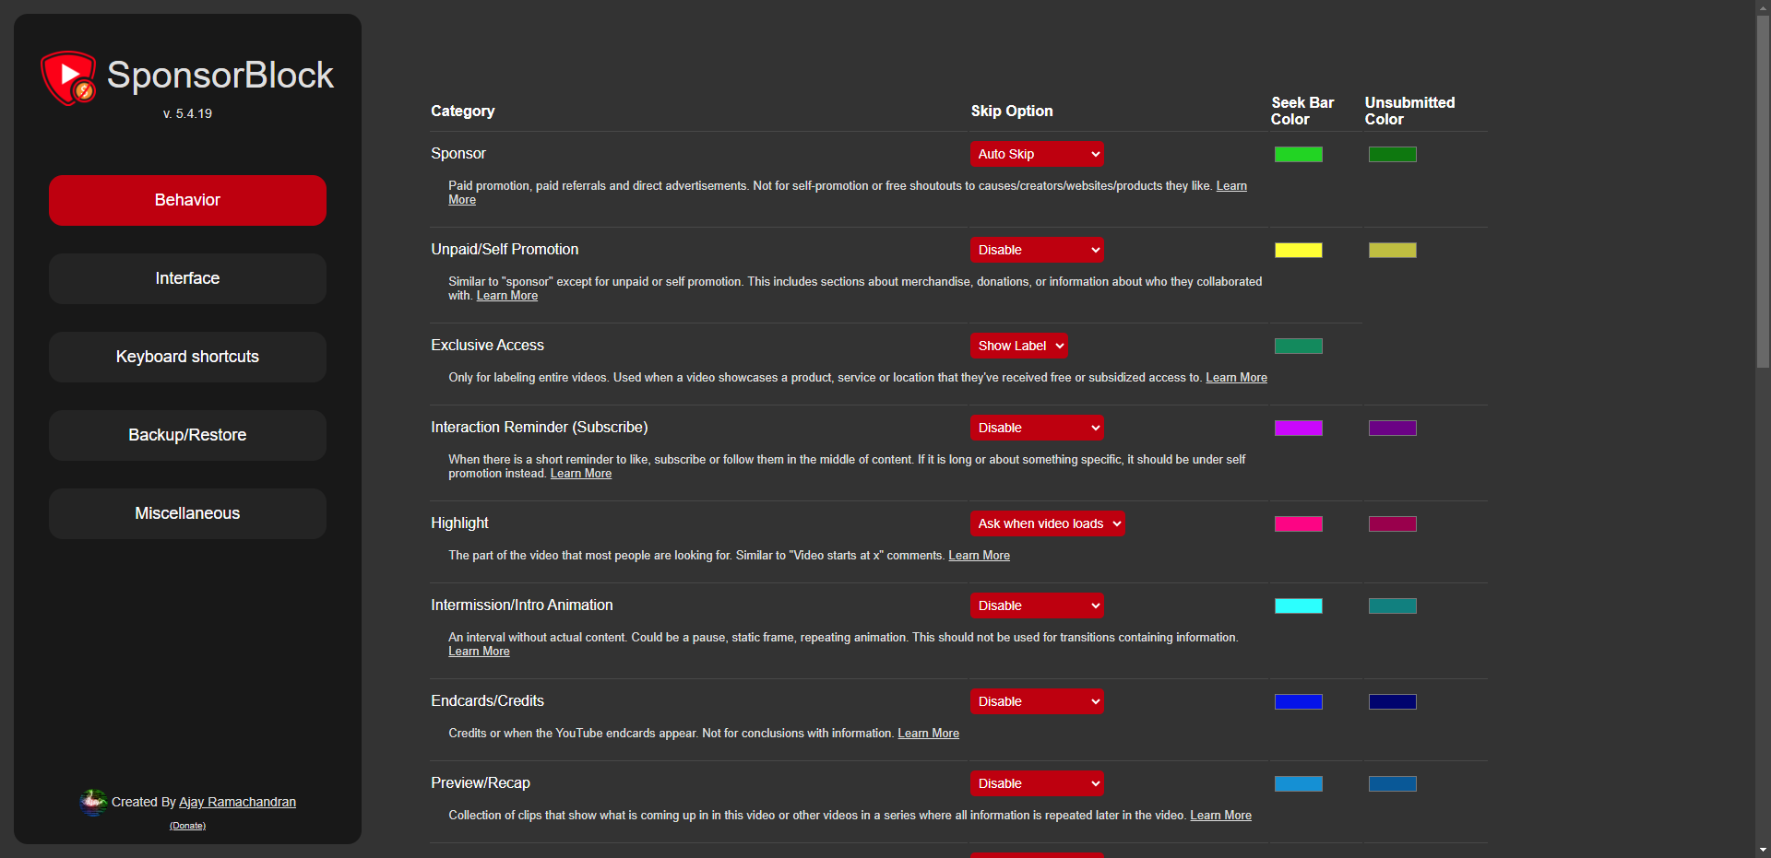Screen dimensions: 1771x858
Task: Open Endcards/Credits skip option dropdown
Action: (1037, 701)
